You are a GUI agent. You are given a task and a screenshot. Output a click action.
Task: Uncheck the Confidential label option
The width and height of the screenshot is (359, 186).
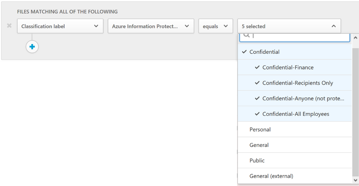295,52
